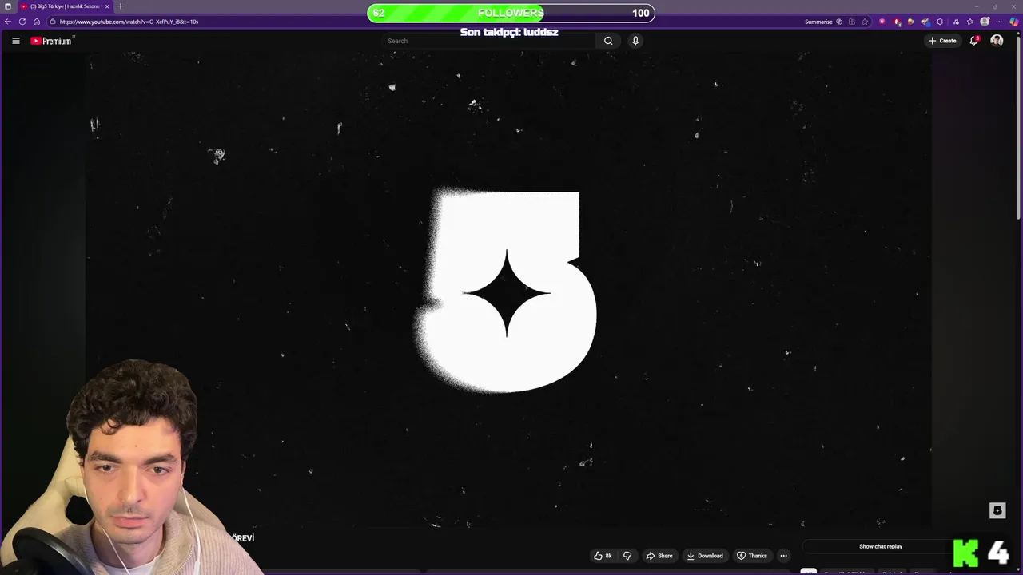Select the Big5 Türkiye YouTube tab

[64, 6]
